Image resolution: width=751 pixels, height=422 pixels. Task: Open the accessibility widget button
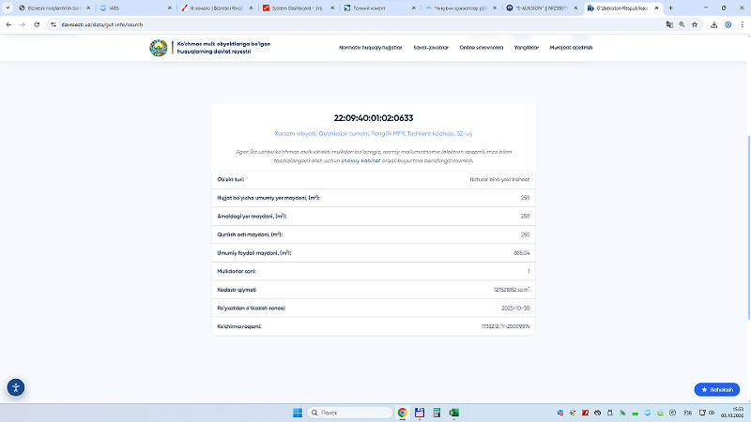pyautogui.click(x=16, y=387)
